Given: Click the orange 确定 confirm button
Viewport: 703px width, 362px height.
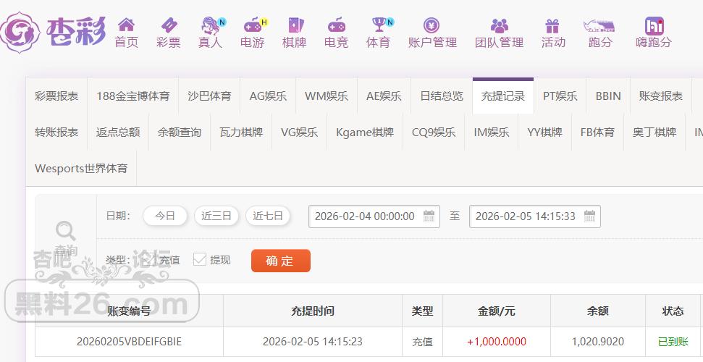Looking at the screenshot, I should click(x=281, y=261).
